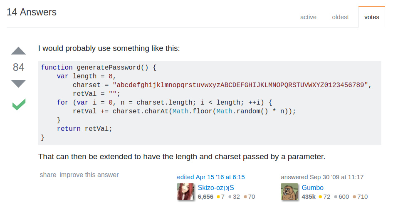Viewport: 393px width, 210px height.
Task: Visit Skizo-ozᴉʞS user profile name
Action: point(216,187)
